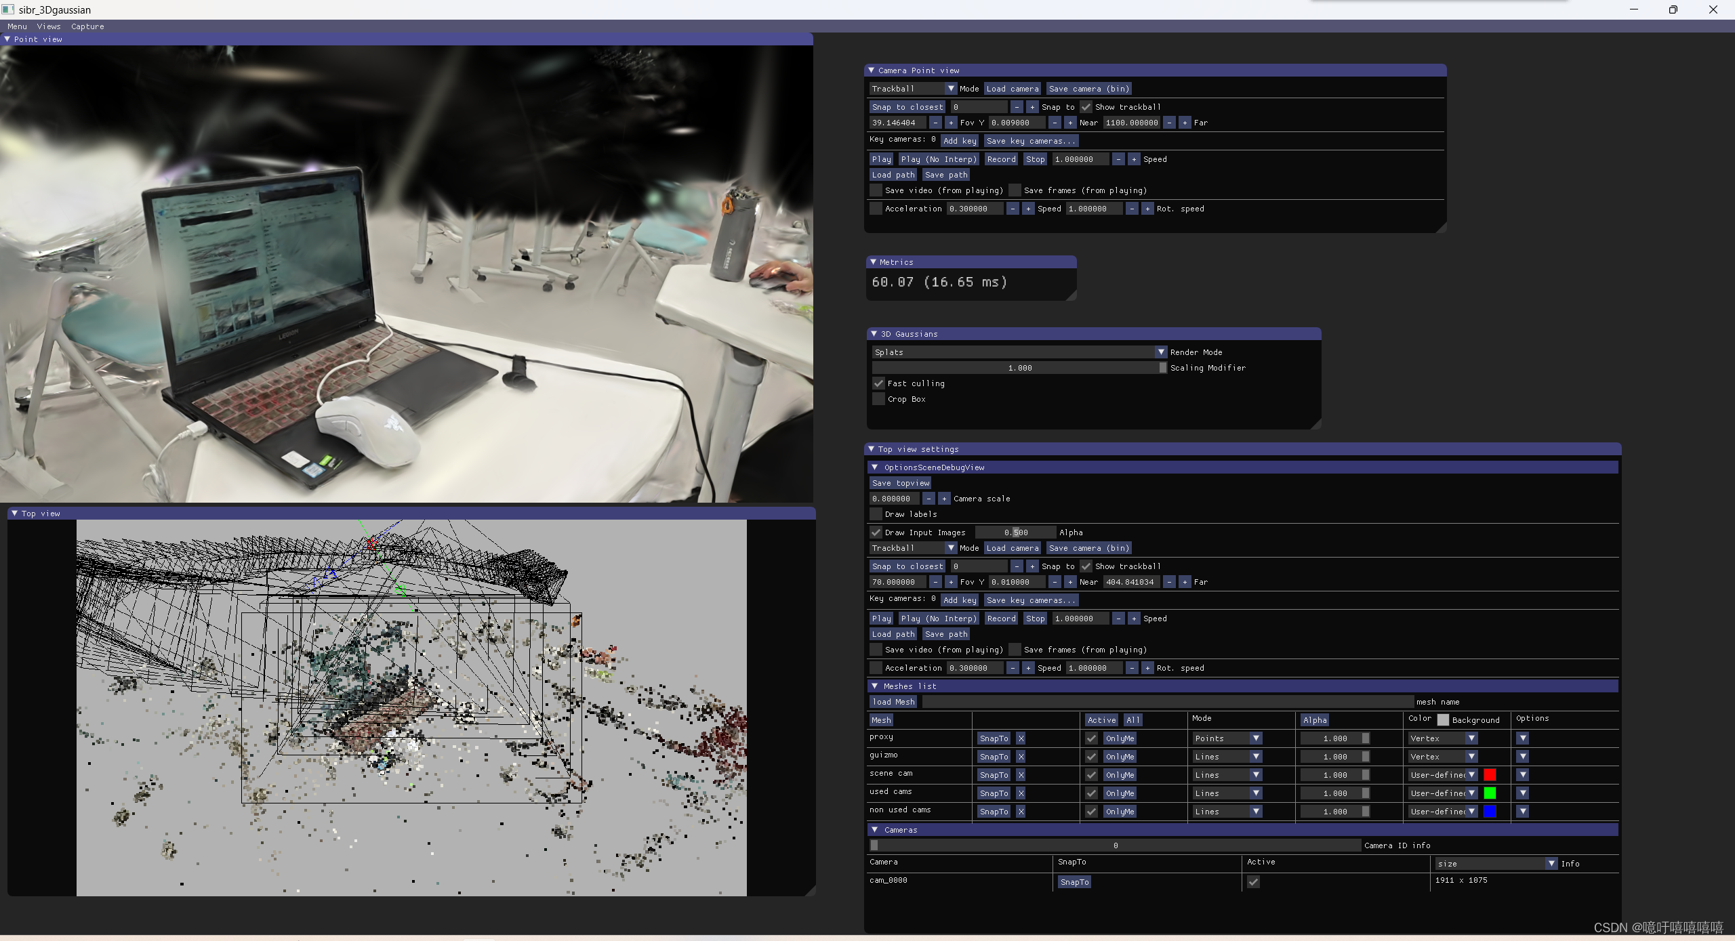The height and width of the screenshot is (941, 1735).
Task: Click the scene cam options arrow
Action: [x=1522, y=775]
